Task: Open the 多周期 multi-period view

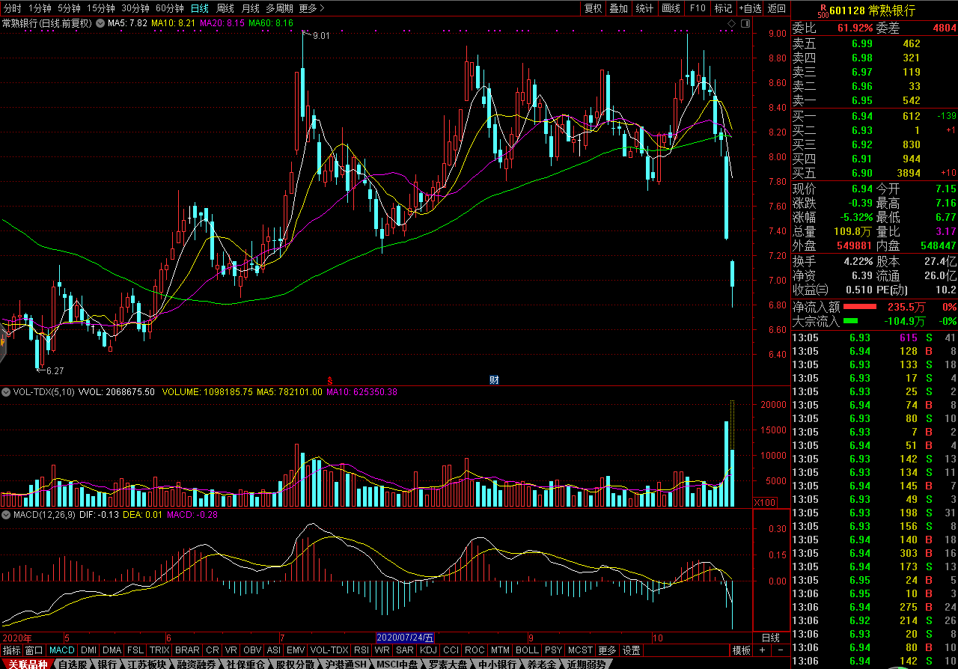Action: [279, 8]
